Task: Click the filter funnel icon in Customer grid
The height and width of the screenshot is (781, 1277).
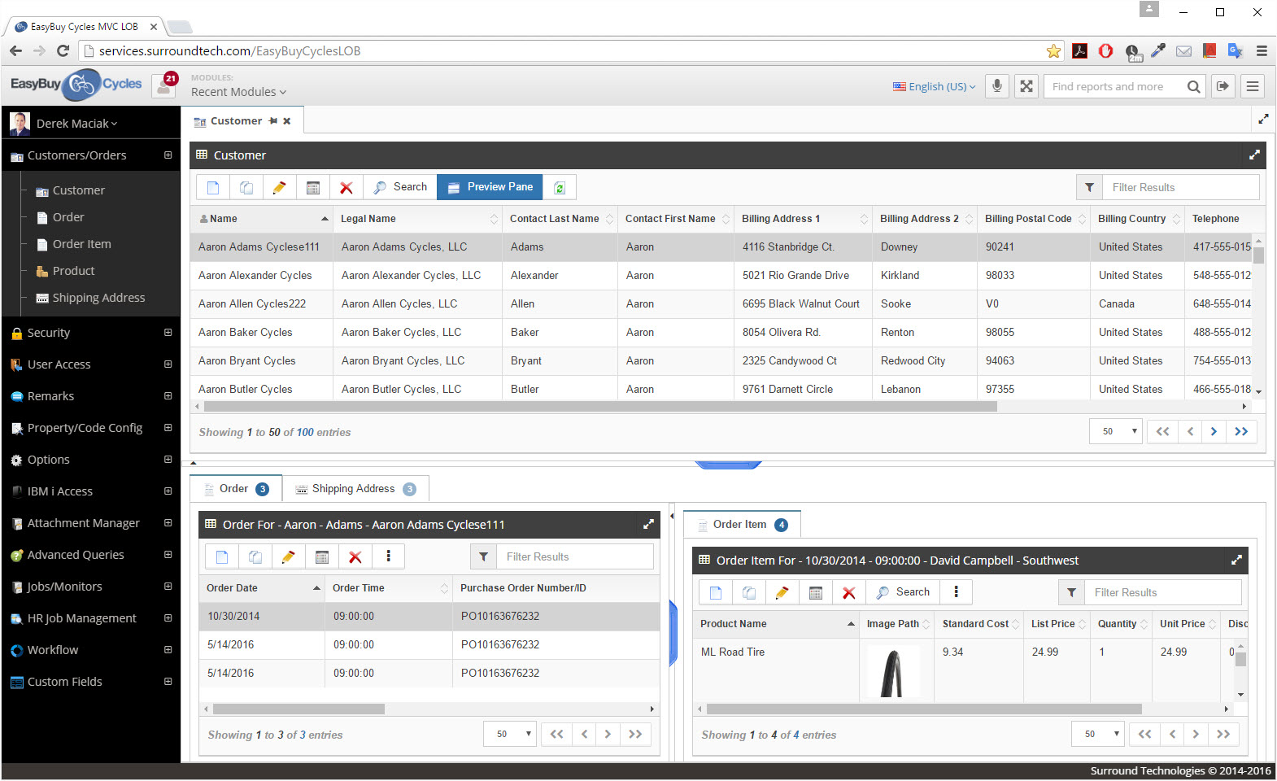Action: 1089,187
